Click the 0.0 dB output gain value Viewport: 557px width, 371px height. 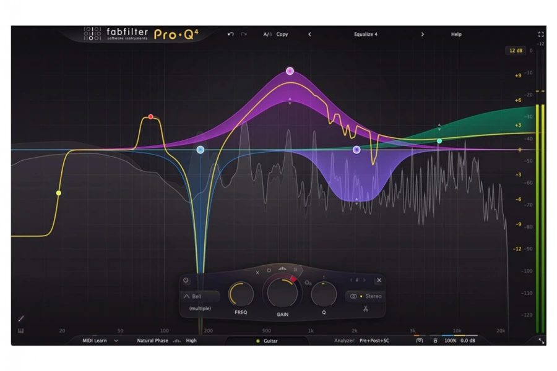click(468, 341)
